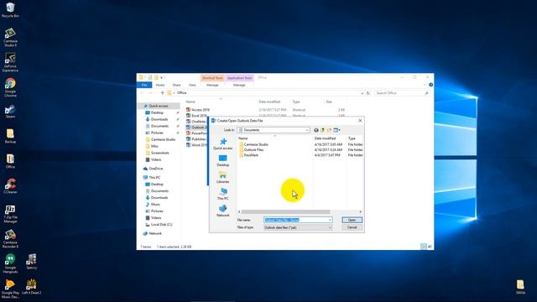
Task: Go up one level in dialog toolbar
Action: point(322,130)
